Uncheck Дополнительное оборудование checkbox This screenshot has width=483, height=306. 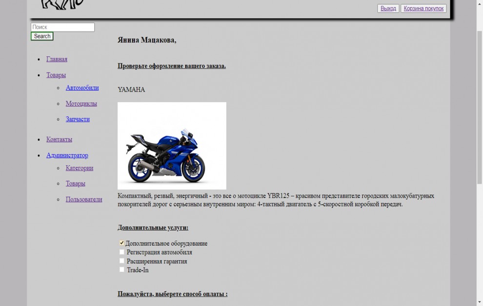(121, 243)
